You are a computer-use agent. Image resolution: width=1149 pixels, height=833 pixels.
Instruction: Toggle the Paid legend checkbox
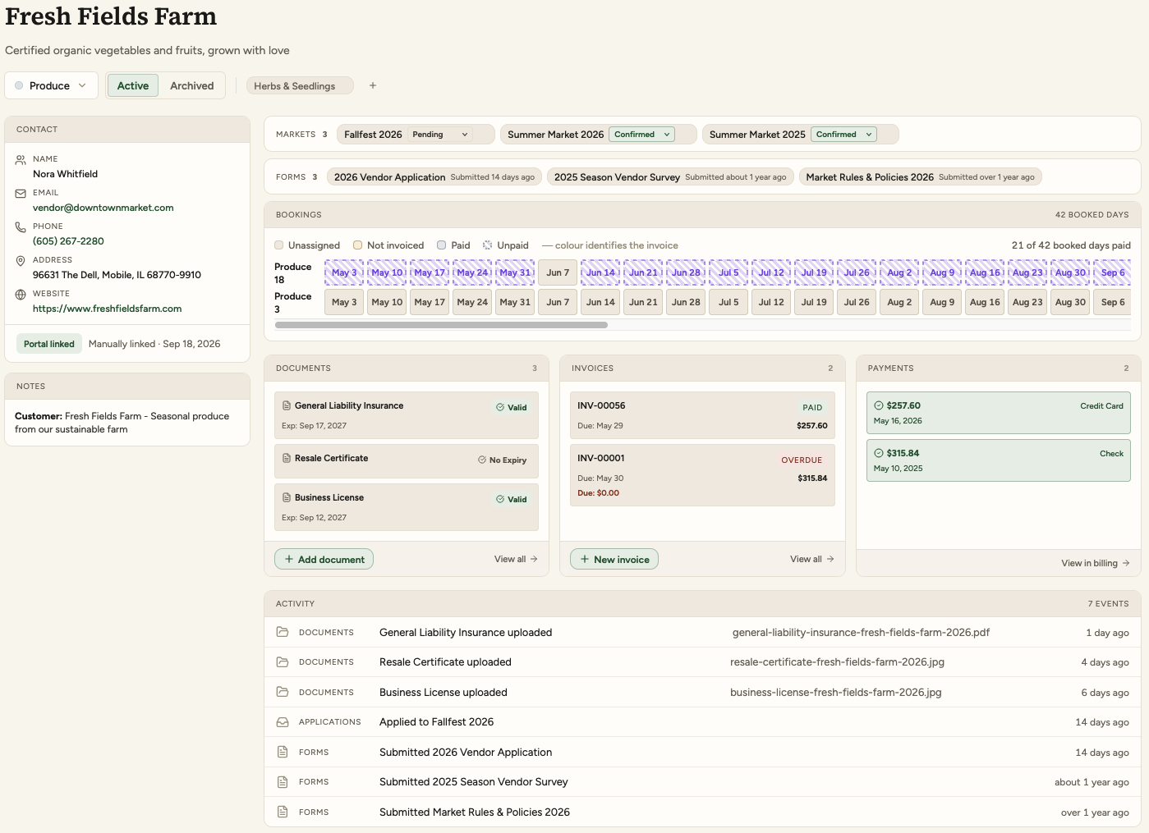[x=442, y=245]
